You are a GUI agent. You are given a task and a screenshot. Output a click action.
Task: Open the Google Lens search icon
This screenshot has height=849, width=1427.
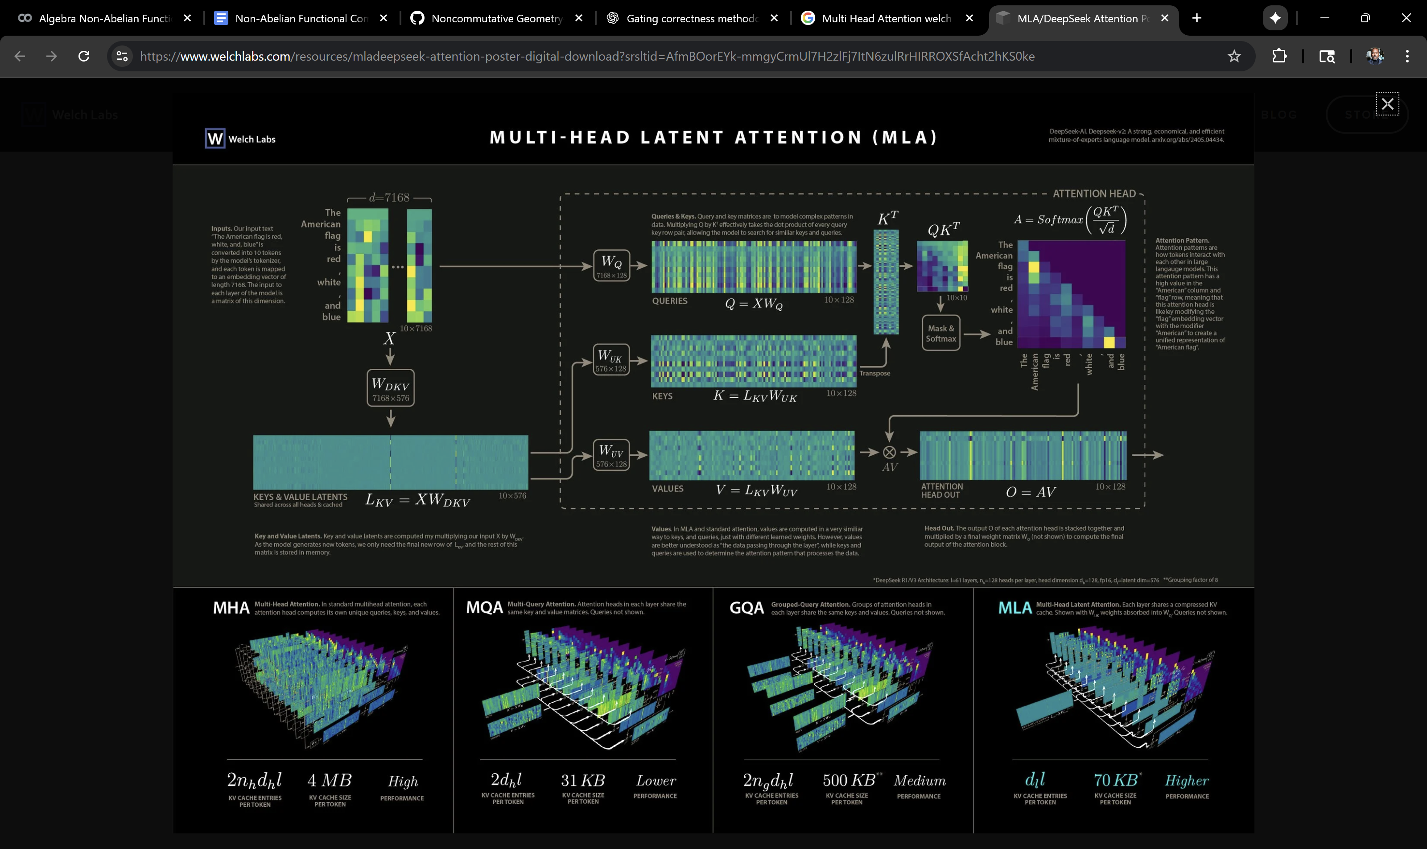1327,56
